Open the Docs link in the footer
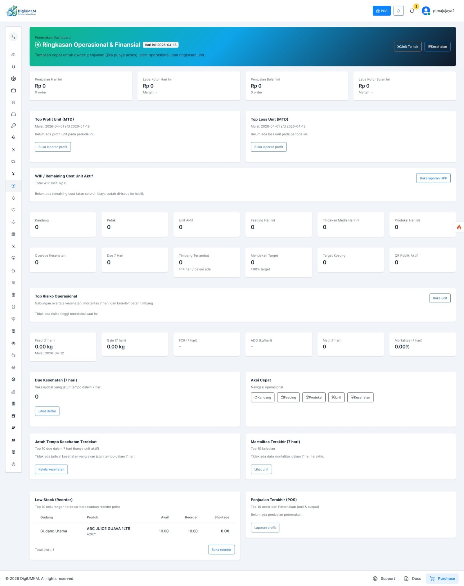464x586 pixels. coord(413,578)
